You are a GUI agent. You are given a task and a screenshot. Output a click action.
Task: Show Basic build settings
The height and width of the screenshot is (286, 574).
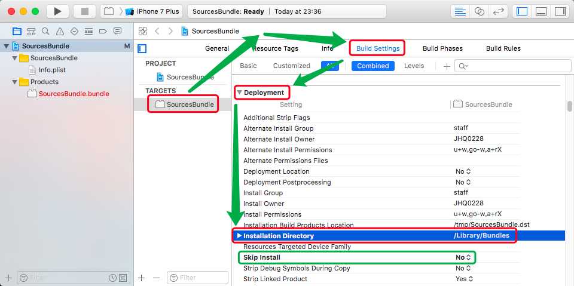[x=248, y=66]
